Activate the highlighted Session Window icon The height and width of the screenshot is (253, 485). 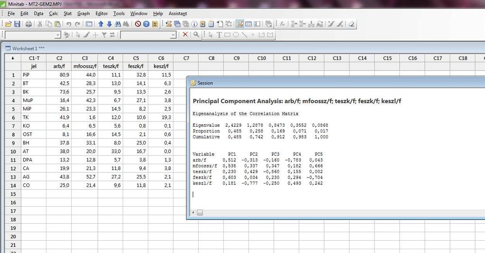(x=239, y=24)
